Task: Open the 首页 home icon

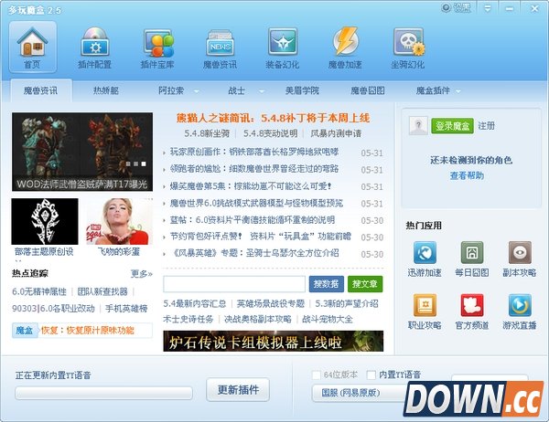Action: (33, 47)
